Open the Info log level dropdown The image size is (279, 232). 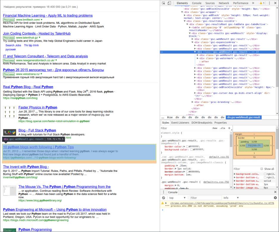(231, 198)
